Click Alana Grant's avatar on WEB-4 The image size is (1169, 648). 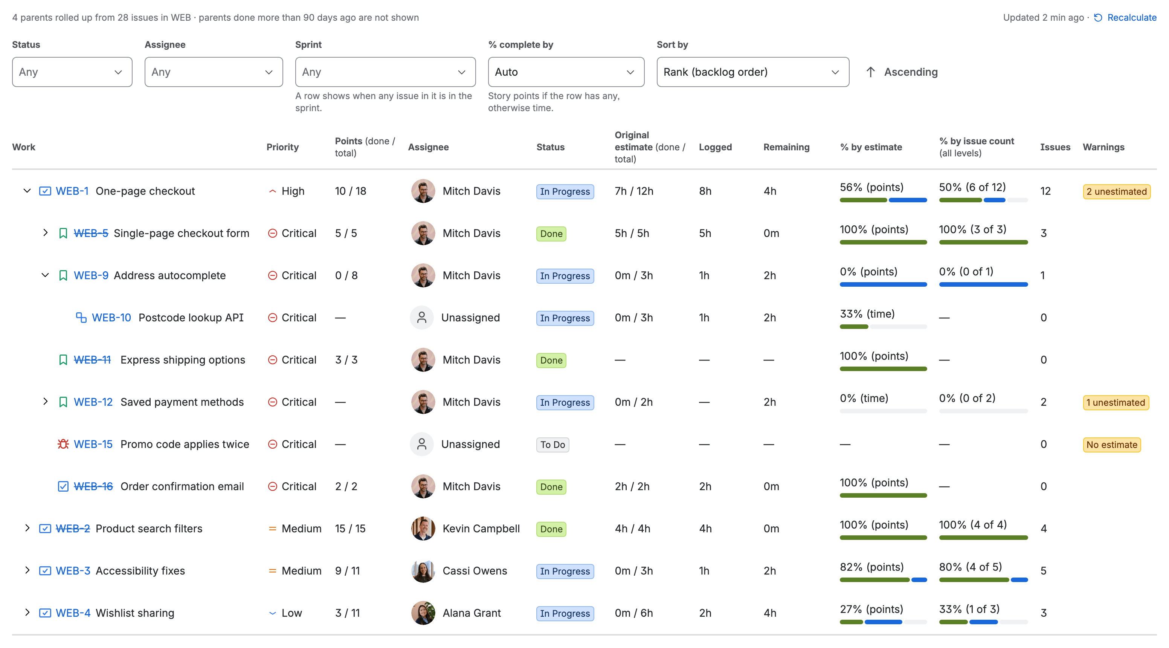point(423,613)
